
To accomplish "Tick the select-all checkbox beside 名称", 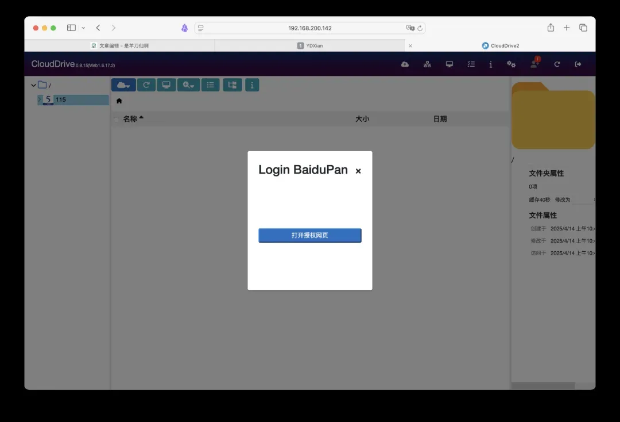I will coord(116,119).
